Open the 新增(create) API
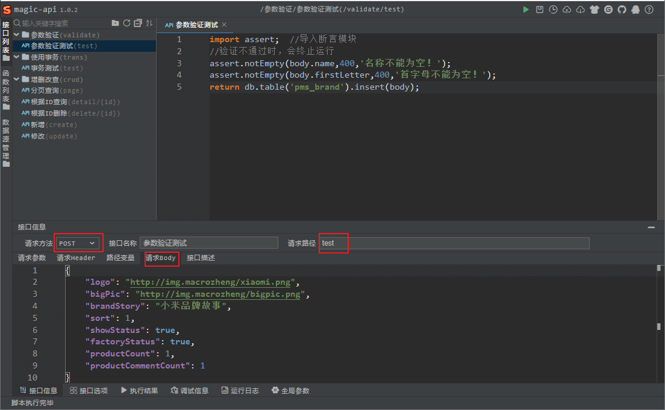Image resolution: width=665 pixels, height=410 pixels. click(84, 125)
